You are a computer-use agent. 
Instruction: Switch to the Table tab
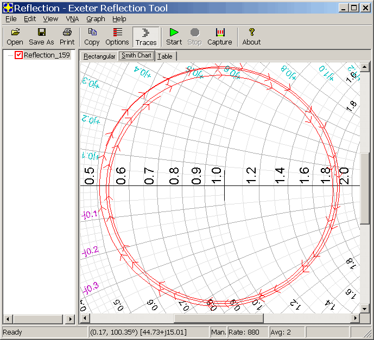pos(165,56)
